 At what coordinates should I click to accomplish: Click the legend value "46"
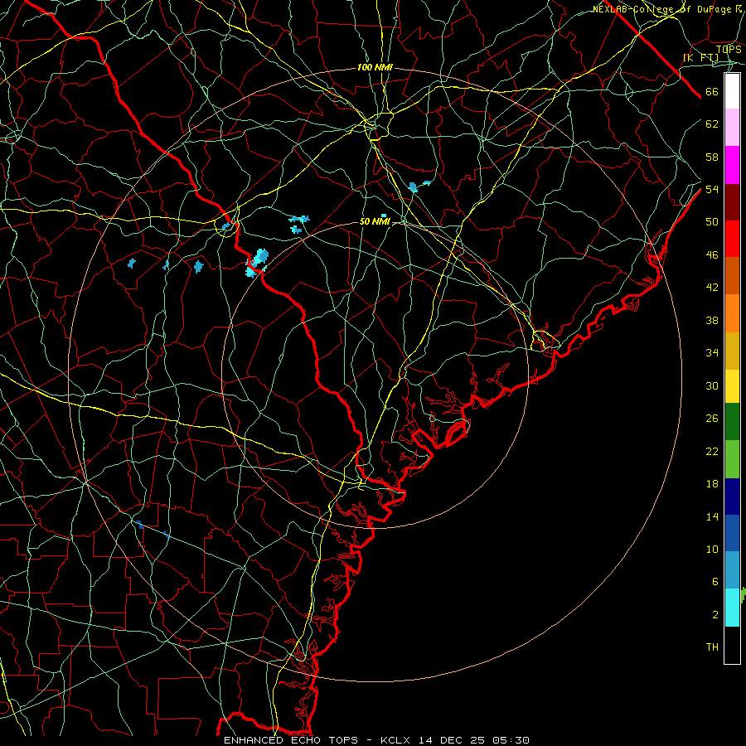coord(712,255)
